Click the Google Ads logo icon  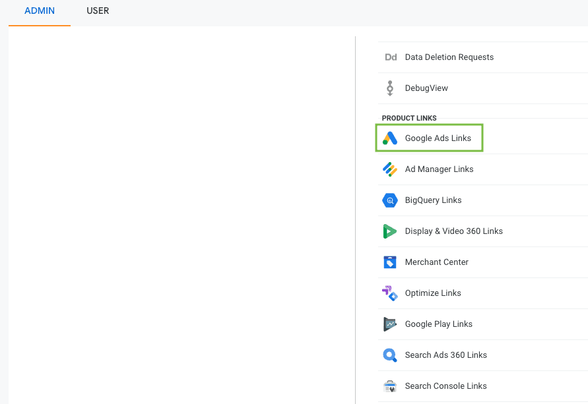pyautogui.click(x=390, y=138)
